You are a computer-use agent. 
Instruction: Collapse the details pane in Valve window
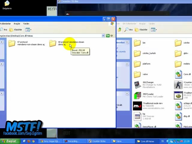pyautogui.click(x=127, y=94)
